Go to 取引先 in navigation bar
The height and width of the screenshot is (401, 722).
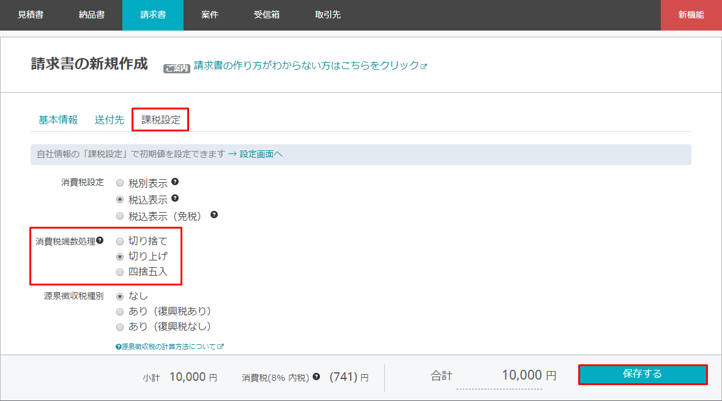(328, 15)
